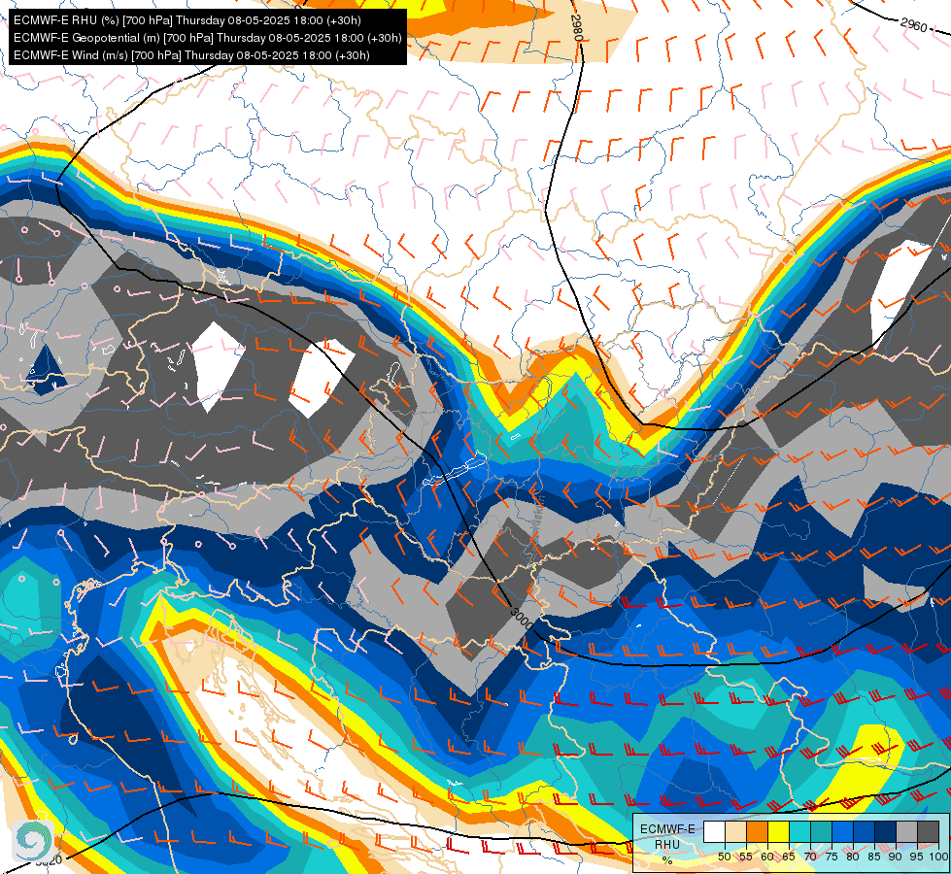Click the '2980' contour label
This screenshot has width=951, height=874.
click(576, 27)
